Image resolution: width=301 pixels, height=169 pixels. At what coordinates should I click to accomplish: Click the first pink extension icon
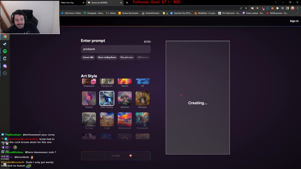point(252,8)
